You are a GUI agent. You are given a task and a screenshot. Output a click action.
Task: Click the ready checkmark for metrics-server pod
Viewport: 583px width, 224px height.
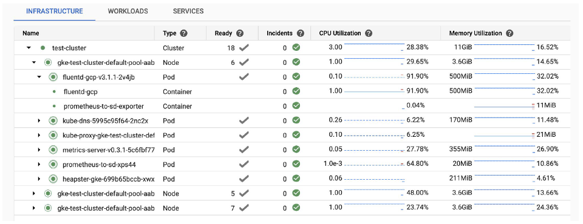[244, 150]
